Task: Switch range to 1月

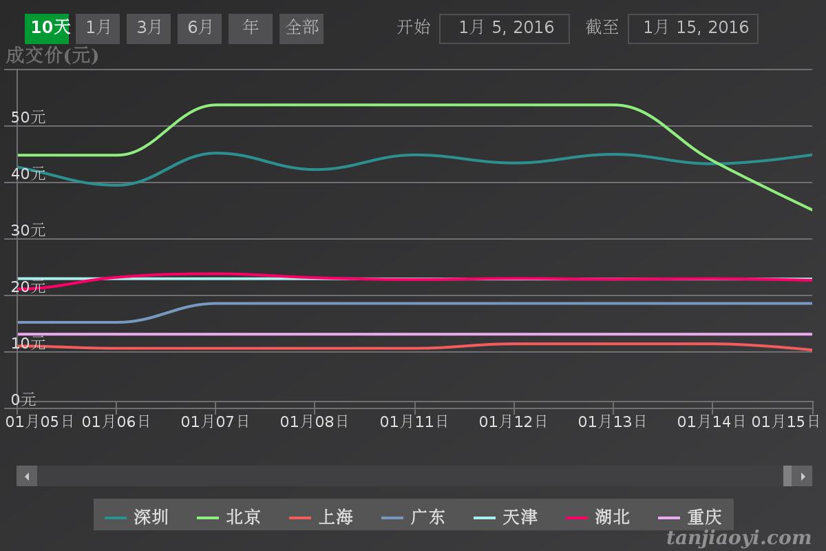Action: (98, 28)
